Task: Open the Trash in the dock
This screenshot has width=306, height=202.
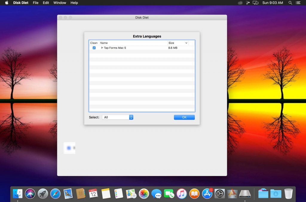Action: pos(288,194)
